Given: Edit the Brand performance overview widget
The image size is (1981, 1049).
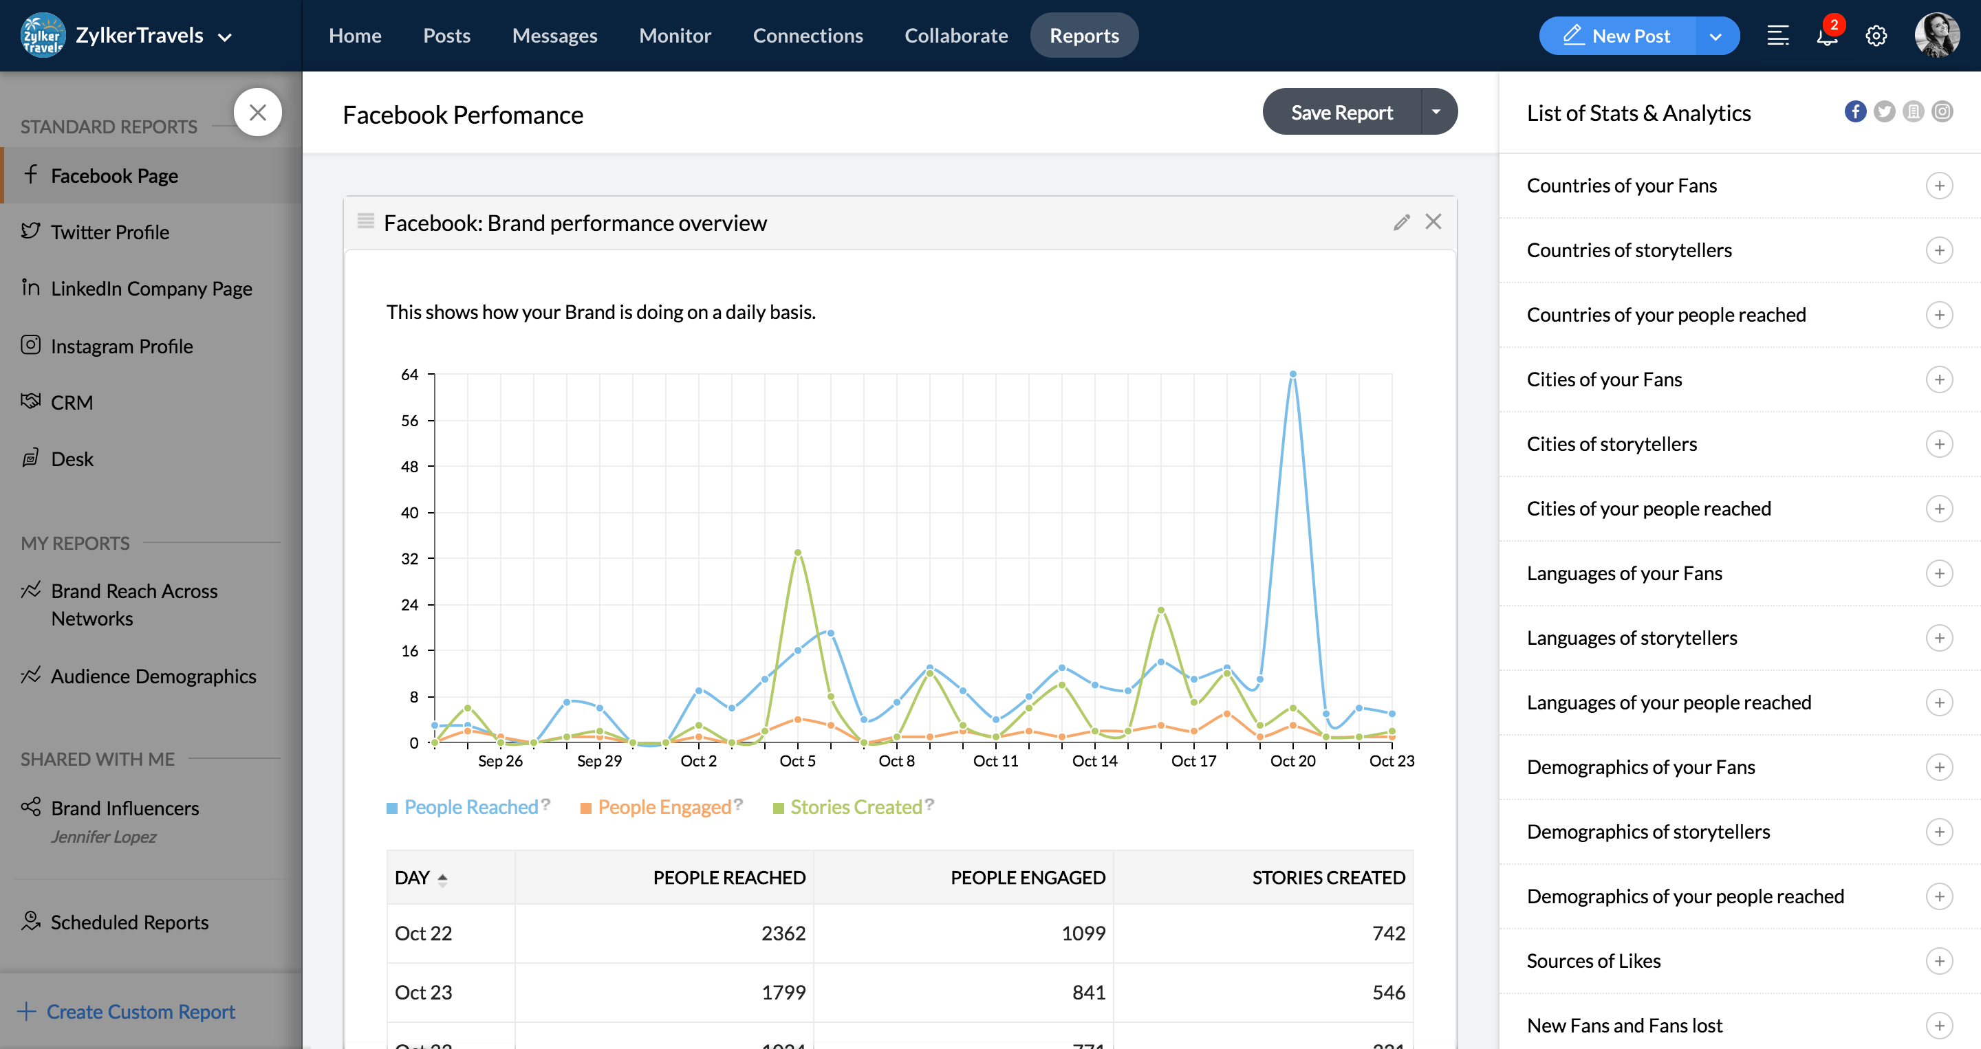Looking at the screenshot, I should [1401, 222].
